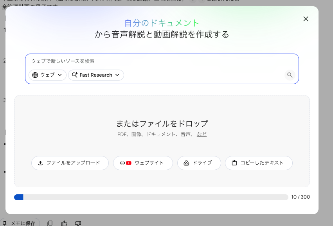Expand the Fast Research mode dropdown
333x226 pixels.
click(x=96, y=75)
